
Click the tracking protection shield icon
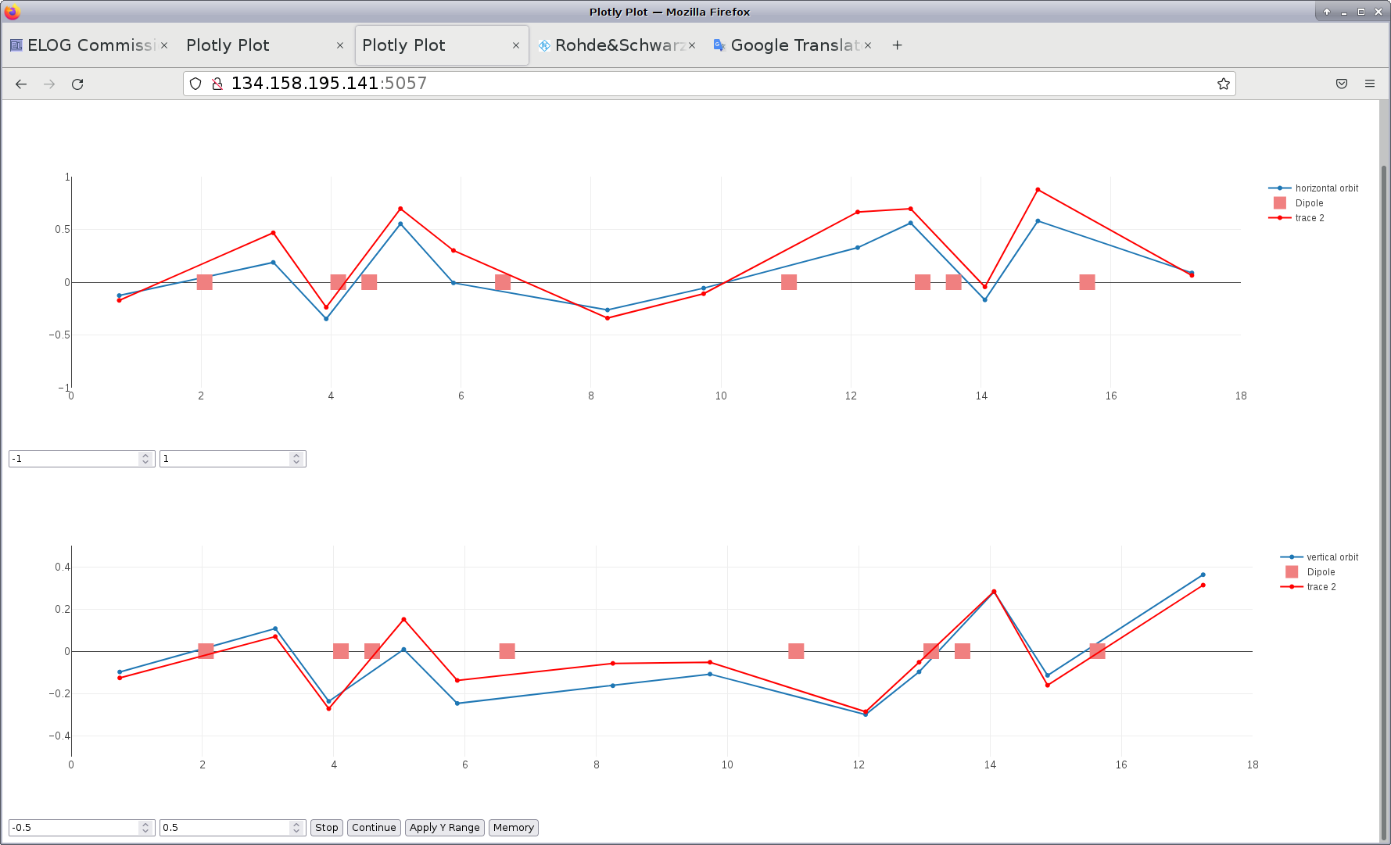195,84
